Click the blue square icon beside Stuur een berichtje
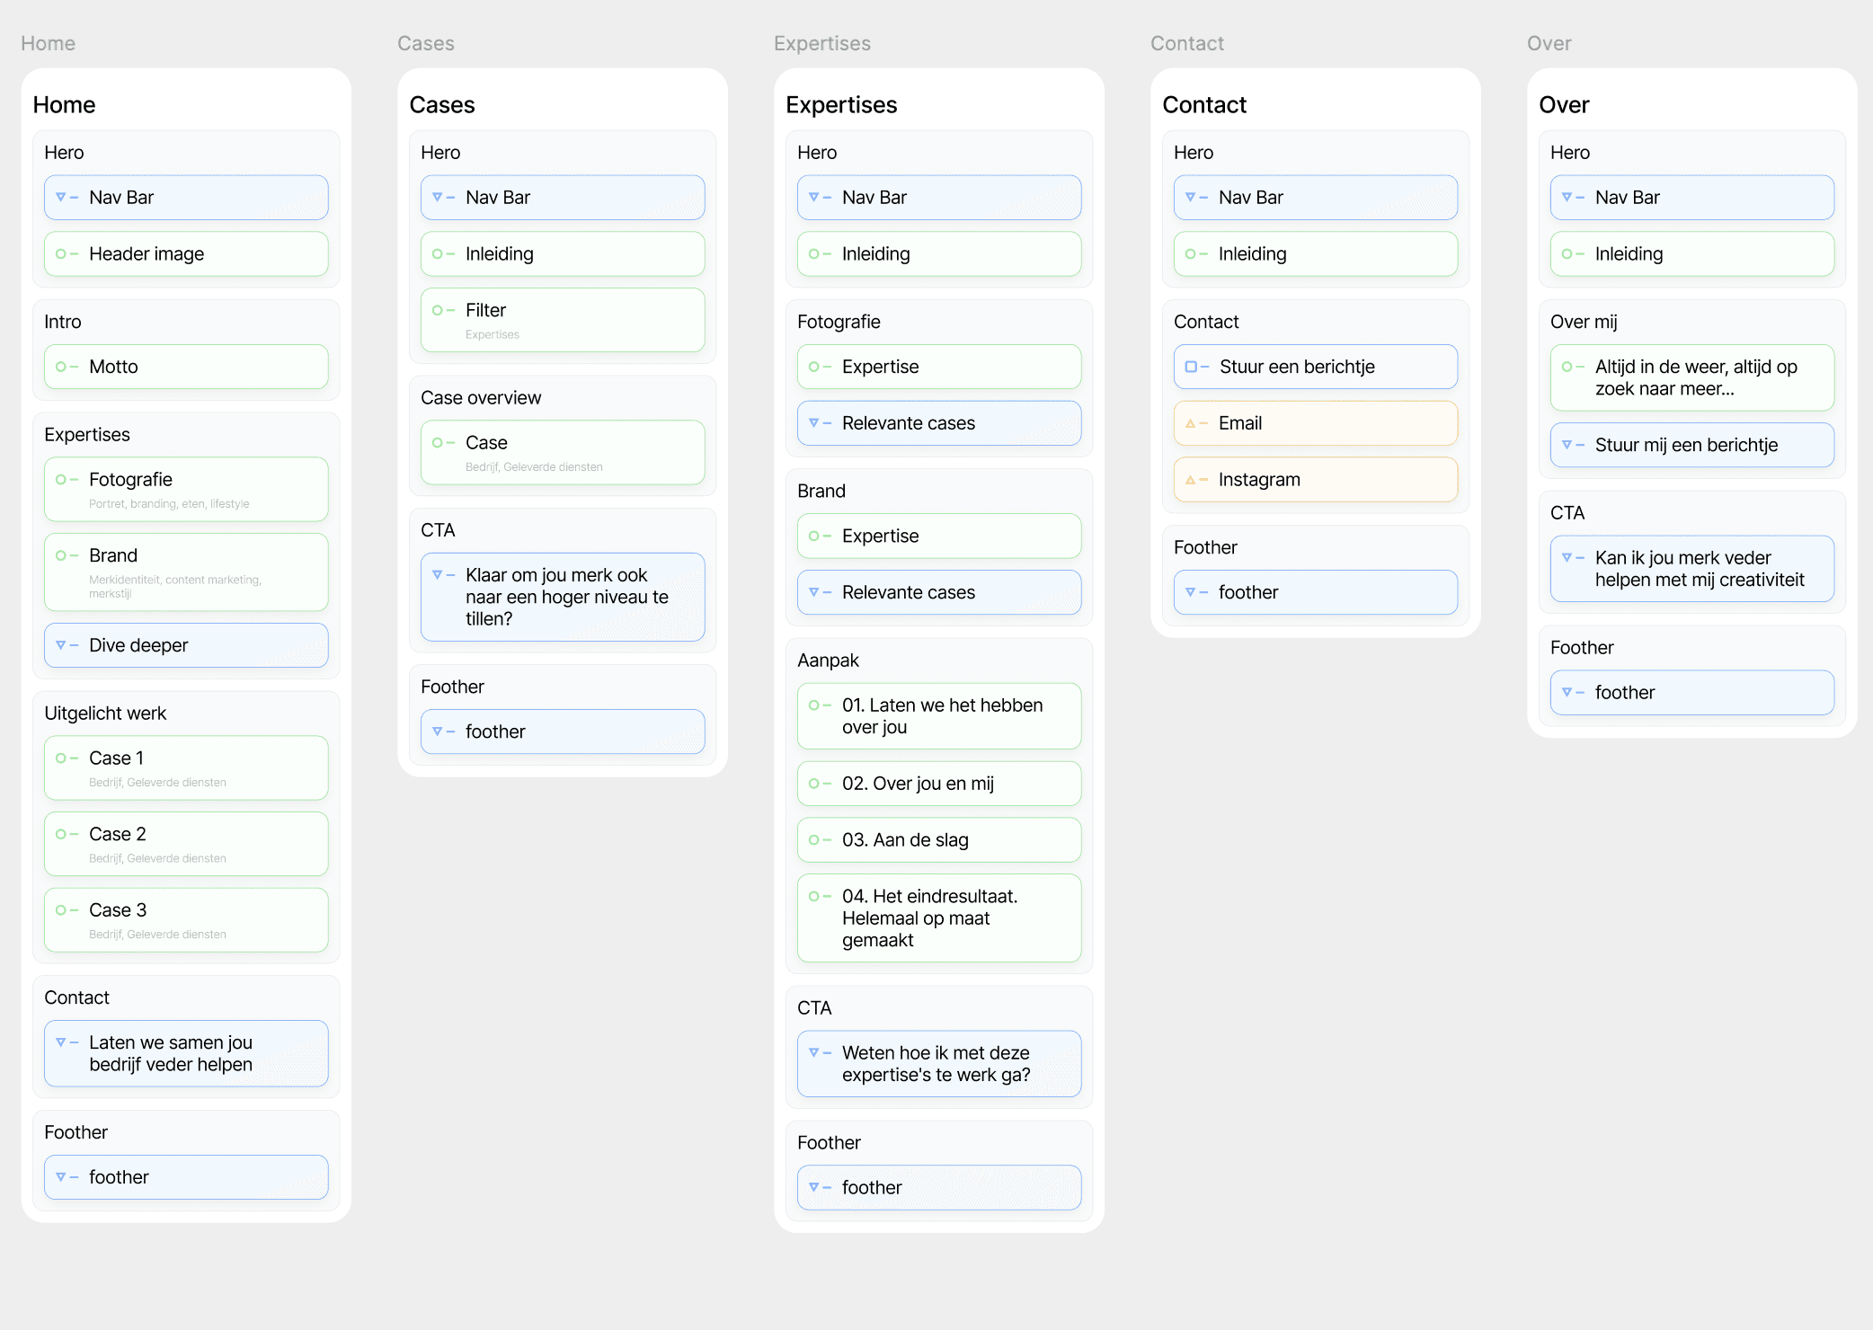1873x1330 pixels. (x=1191, y=367)
